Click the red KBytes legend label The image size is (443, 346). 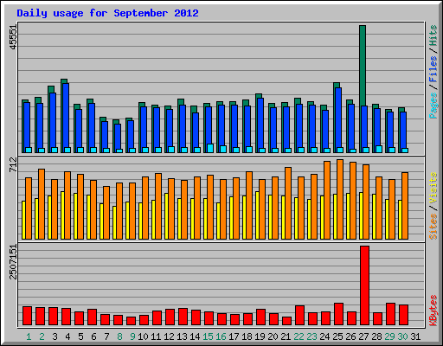[x=433, y=311]
